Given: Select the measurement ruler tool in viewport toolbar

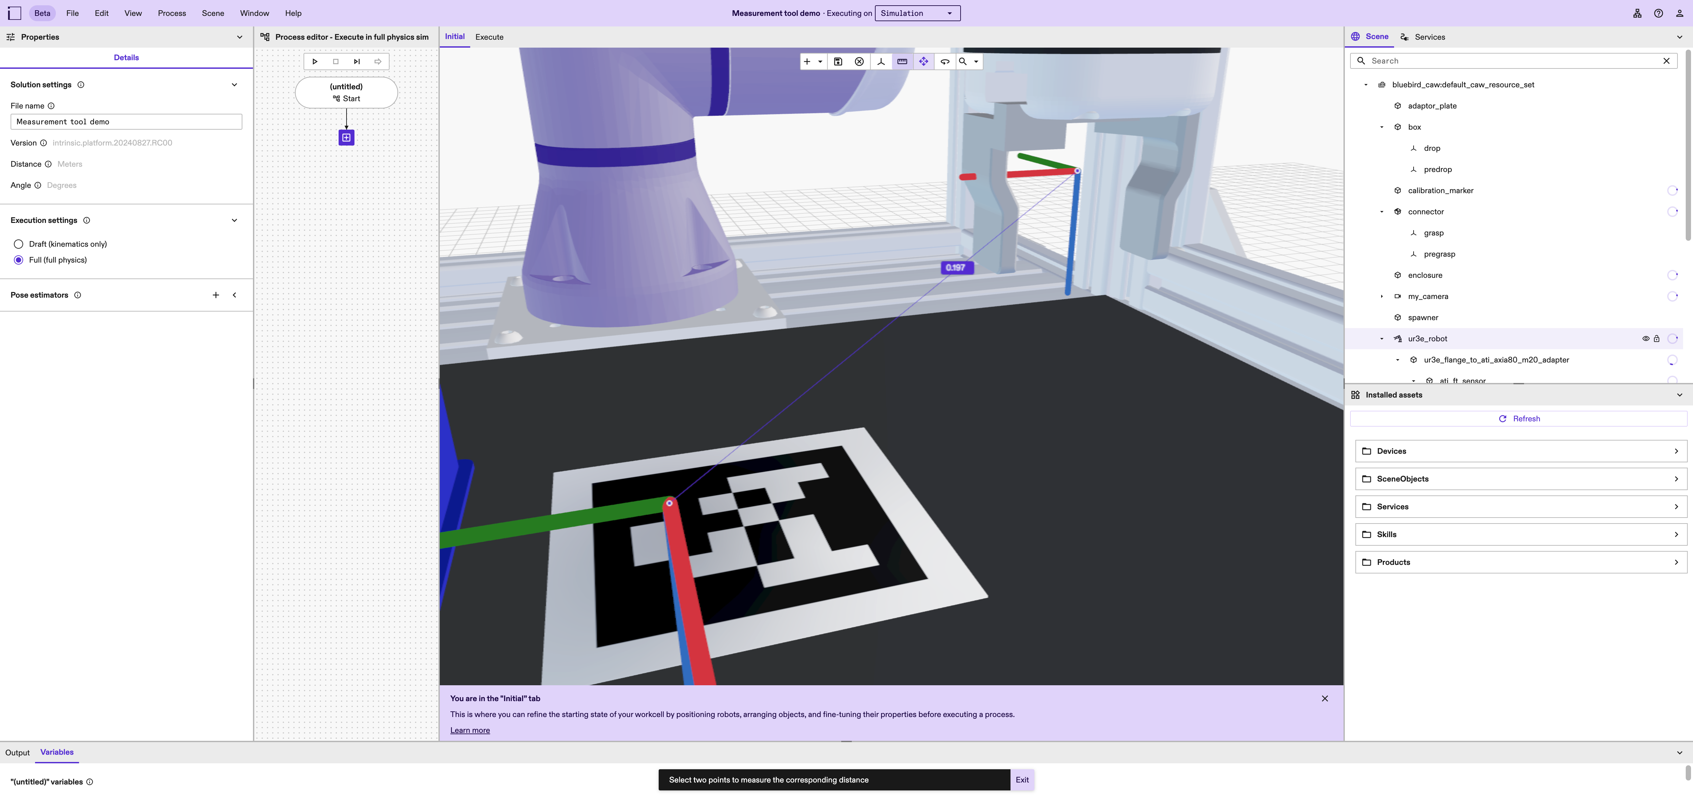Looking at the screenshot, I should coord(902,61).
